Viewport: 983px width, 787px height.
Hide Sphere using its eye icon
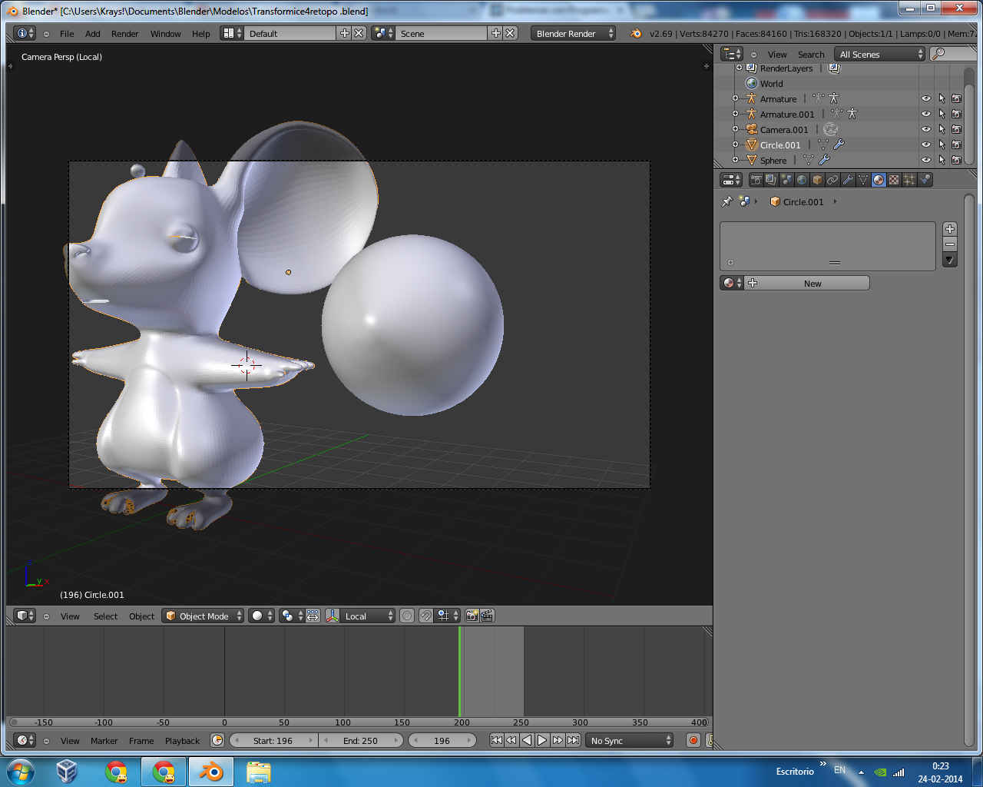(x=926, y=160)
